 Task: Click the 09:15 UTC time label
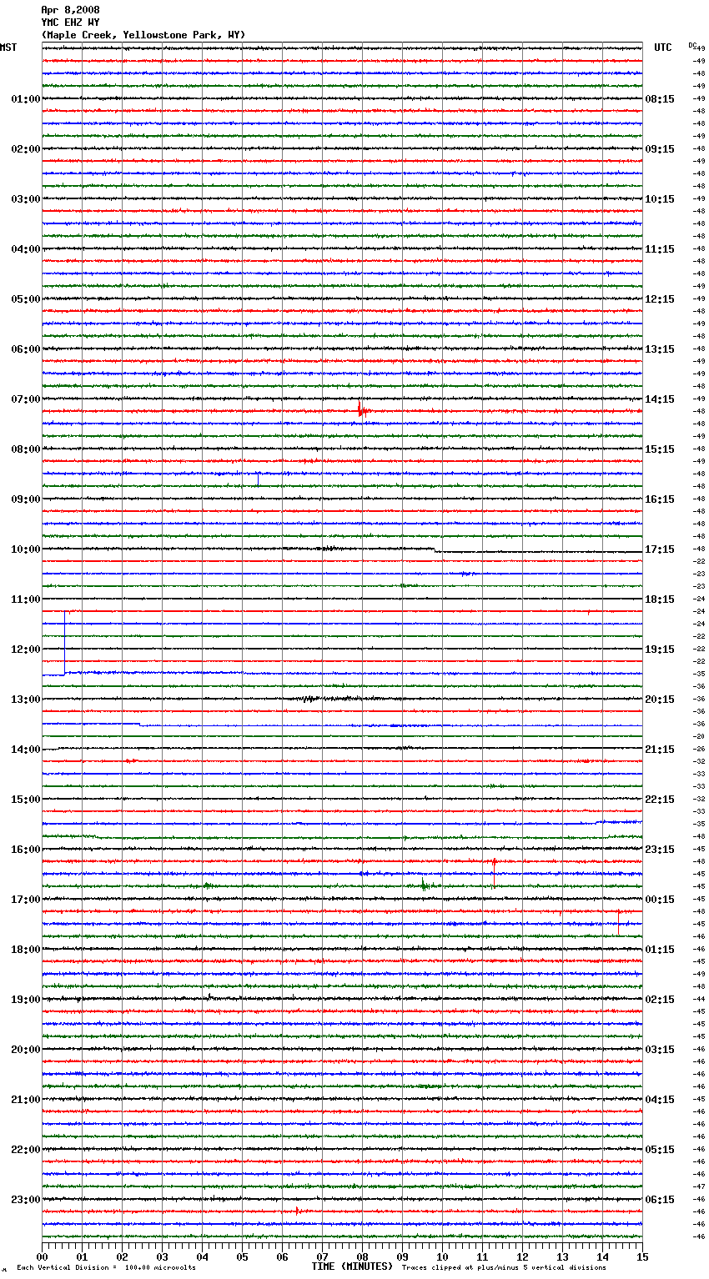coord(660,149)
